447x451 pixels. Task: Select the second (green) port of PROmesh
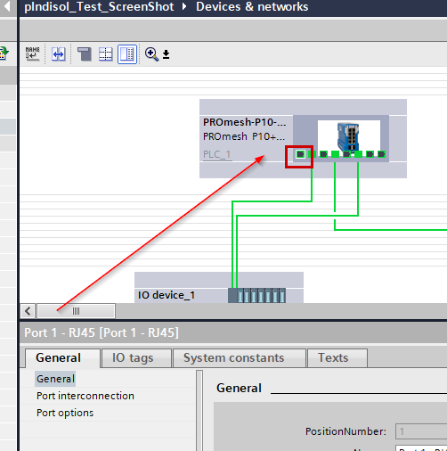(312, 154)
